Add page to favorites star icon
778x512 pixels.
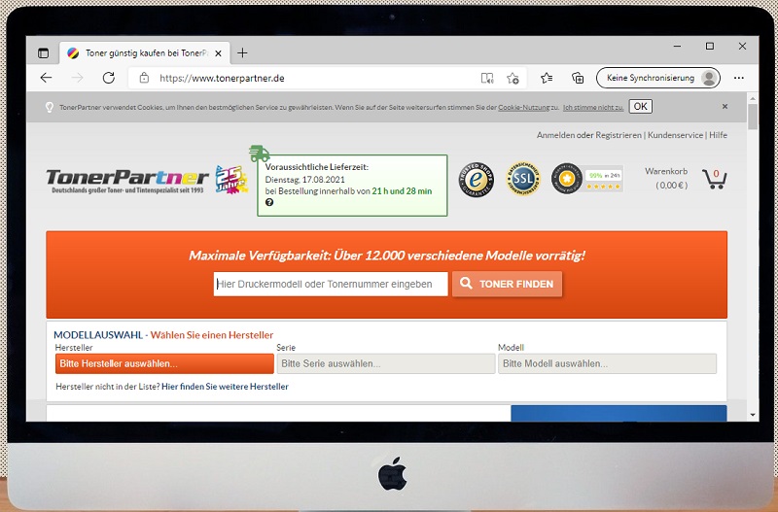point(513,78)
